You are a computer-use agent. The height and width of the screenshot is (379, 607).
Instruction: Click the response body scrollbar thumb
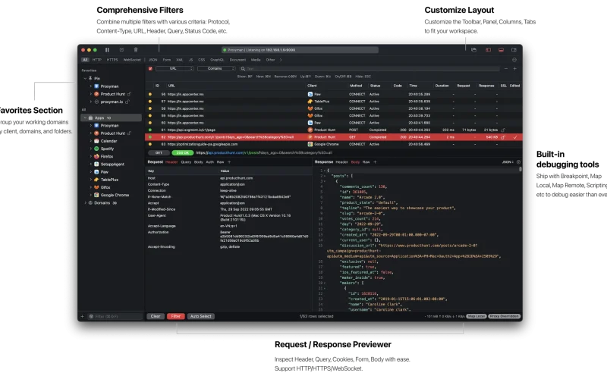tap(521, 169)
